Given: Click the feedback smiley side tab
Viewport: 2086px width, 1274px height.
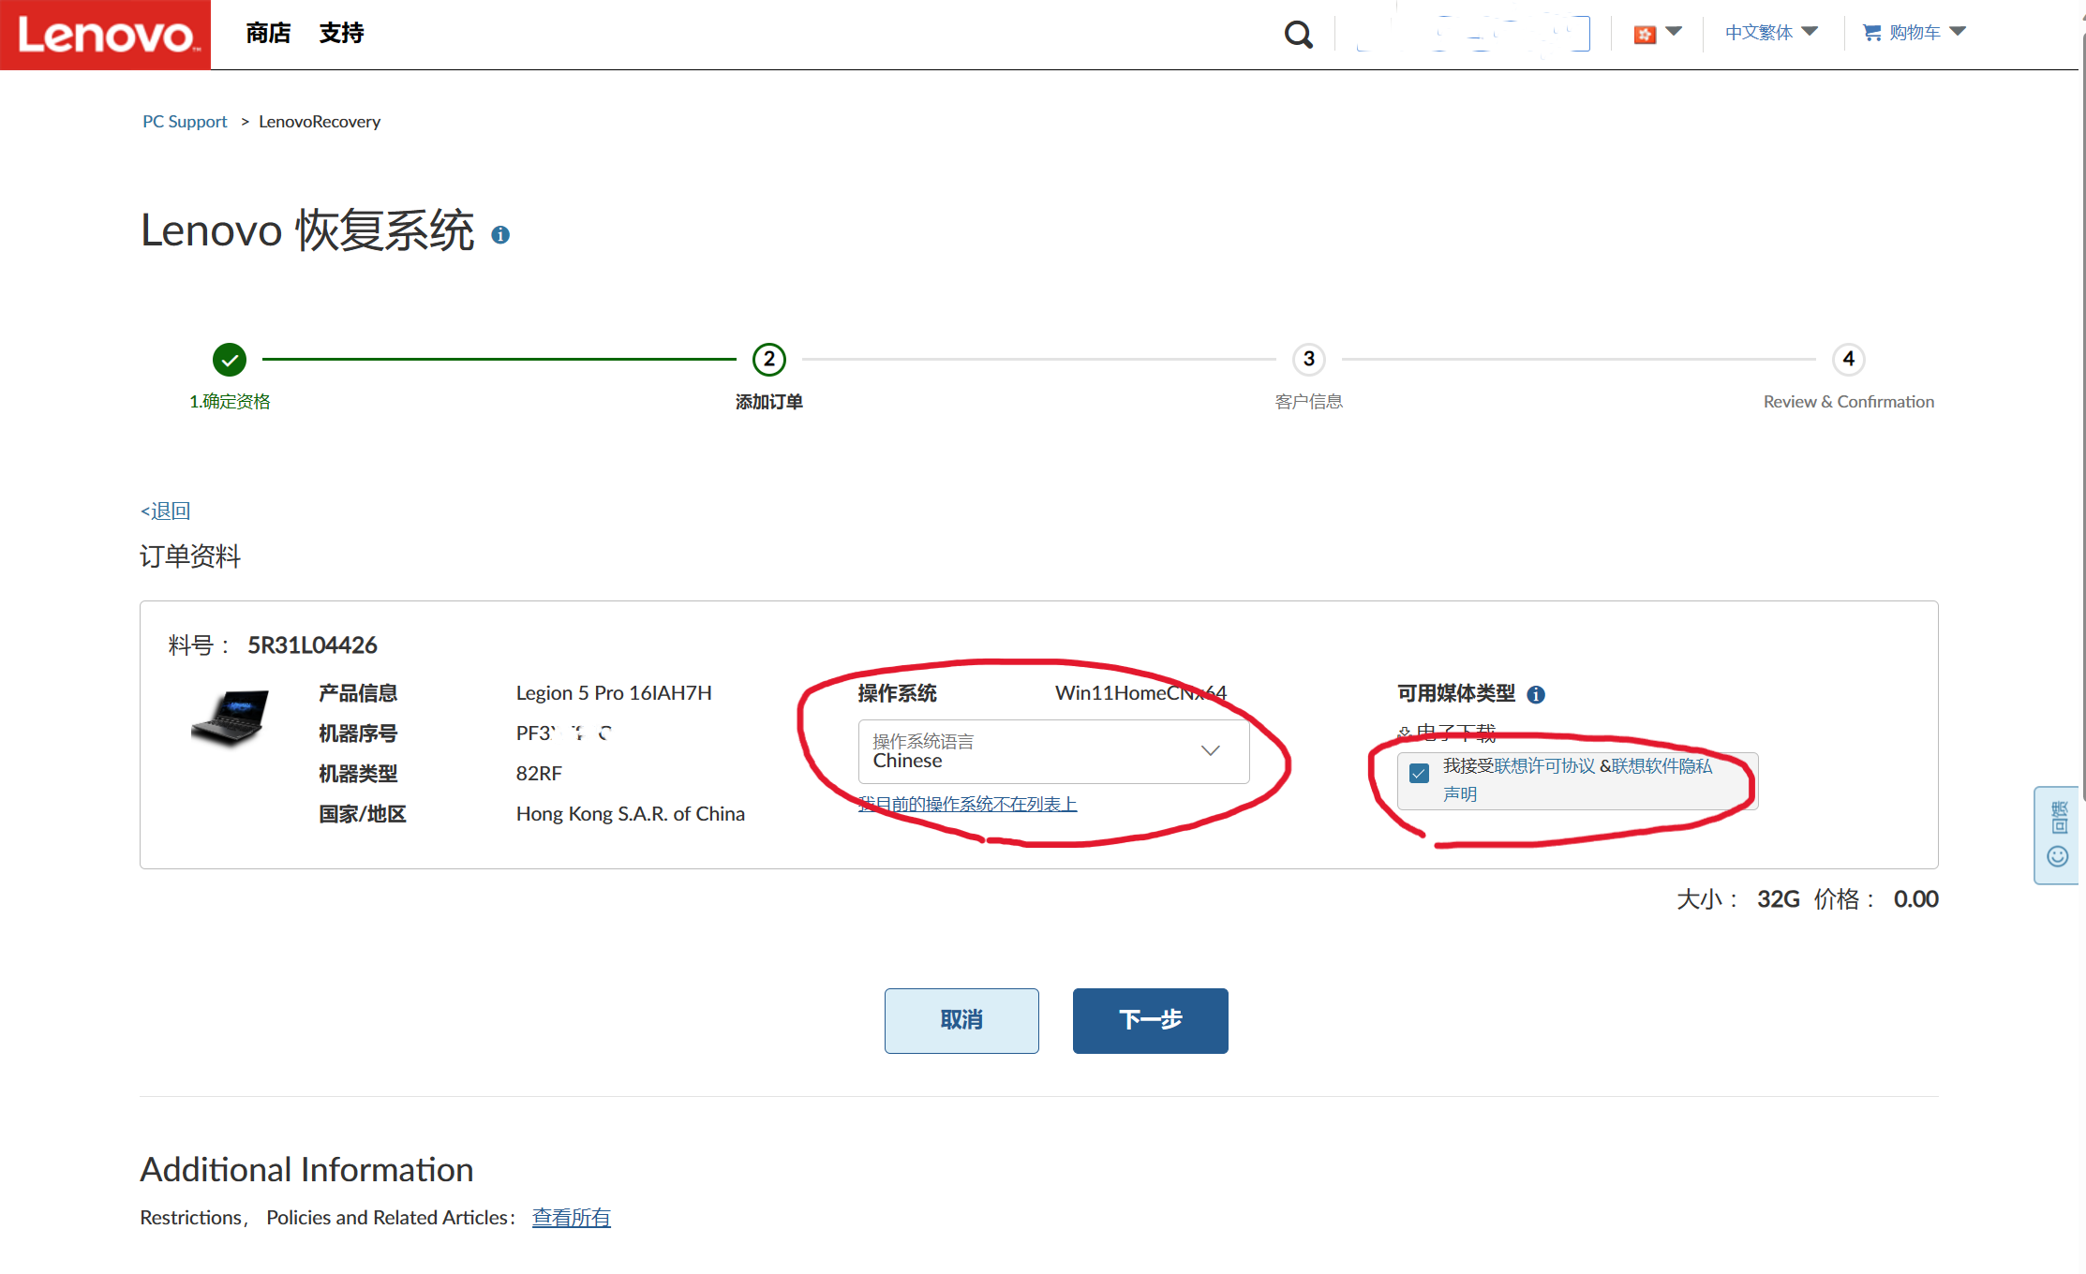Looking at the screenshot, I should pos(2058,835).
